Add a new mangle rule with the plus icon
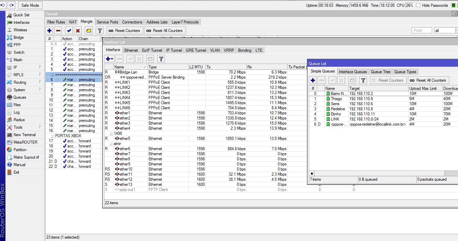 point(49,31)
